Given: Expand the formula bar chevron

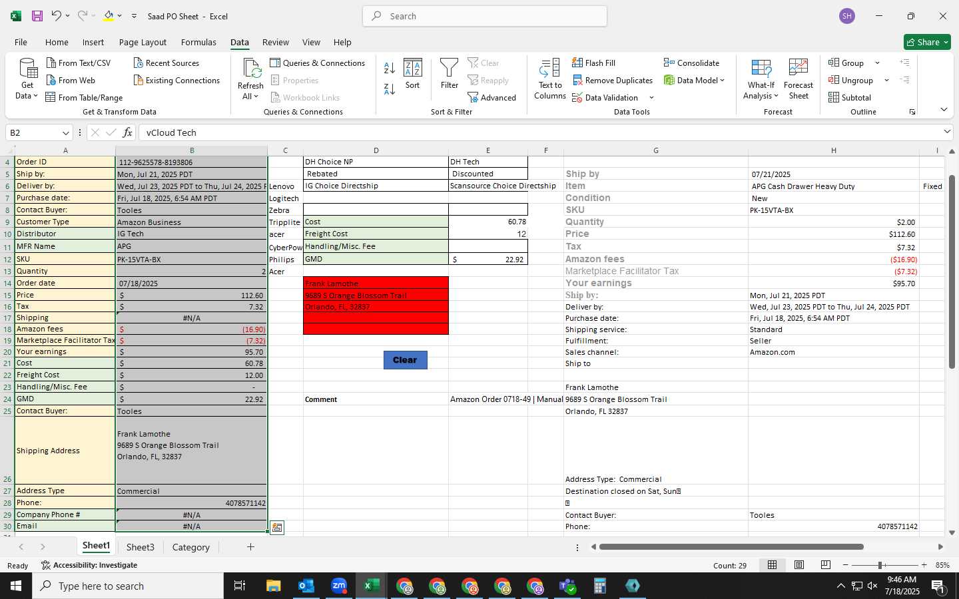Looking at the screenshot, I should pos(947,132).
